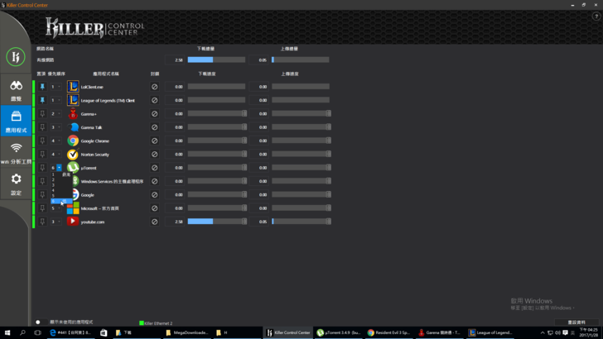603x339 pixels.
Task: Block Garena+ using the block icon
Action: (155, 113)
